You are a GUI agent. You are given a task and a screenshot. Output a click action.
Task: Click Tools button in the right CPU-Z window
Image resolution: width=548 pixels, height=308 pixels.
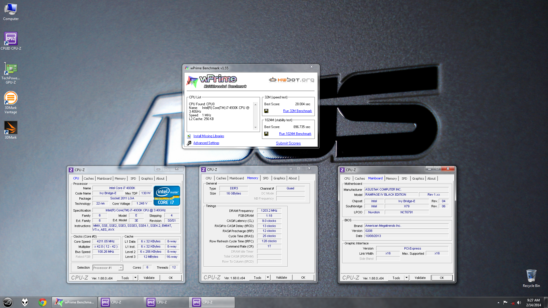tap(396, 278)
